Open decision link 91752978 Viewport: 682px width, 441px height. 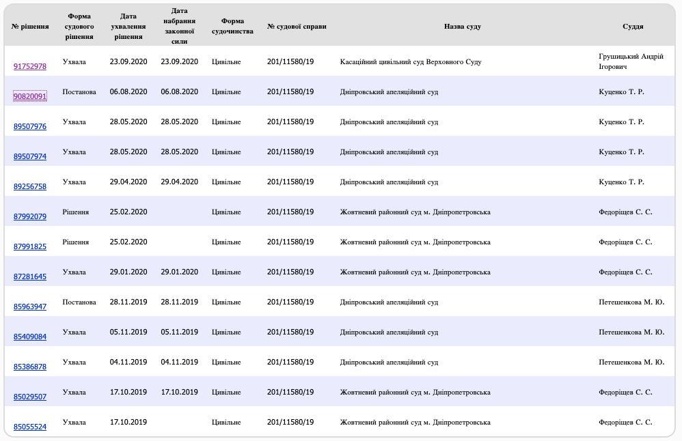click(30, 66)
